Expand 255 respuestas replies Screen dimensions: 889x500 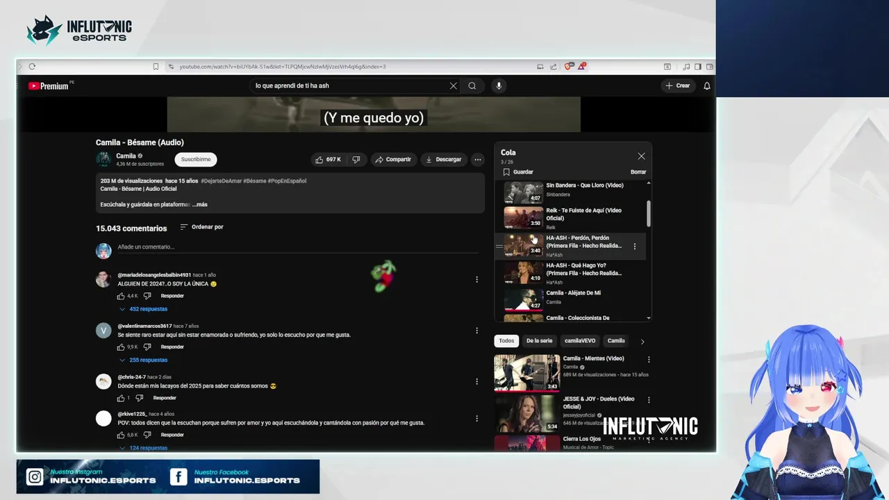coord(143,360)
